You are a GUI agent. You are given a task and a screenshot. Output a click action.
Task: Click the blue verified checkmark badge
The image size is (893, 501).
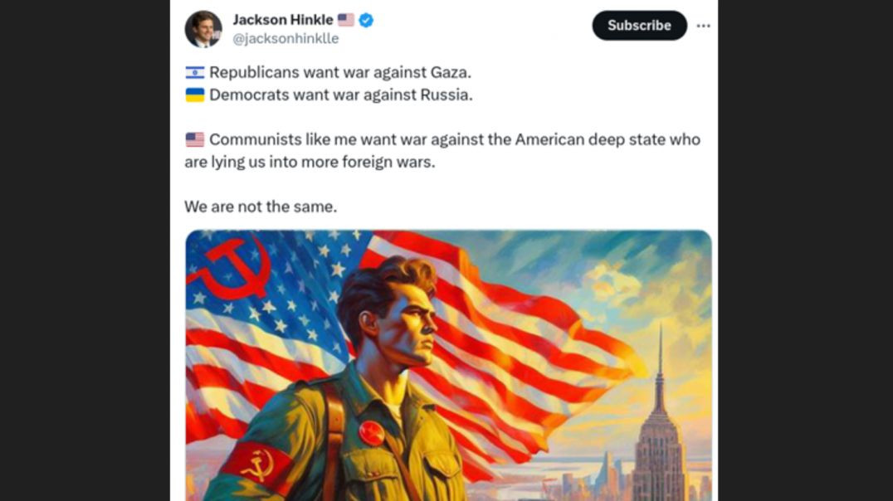click(x=366, y=21)
